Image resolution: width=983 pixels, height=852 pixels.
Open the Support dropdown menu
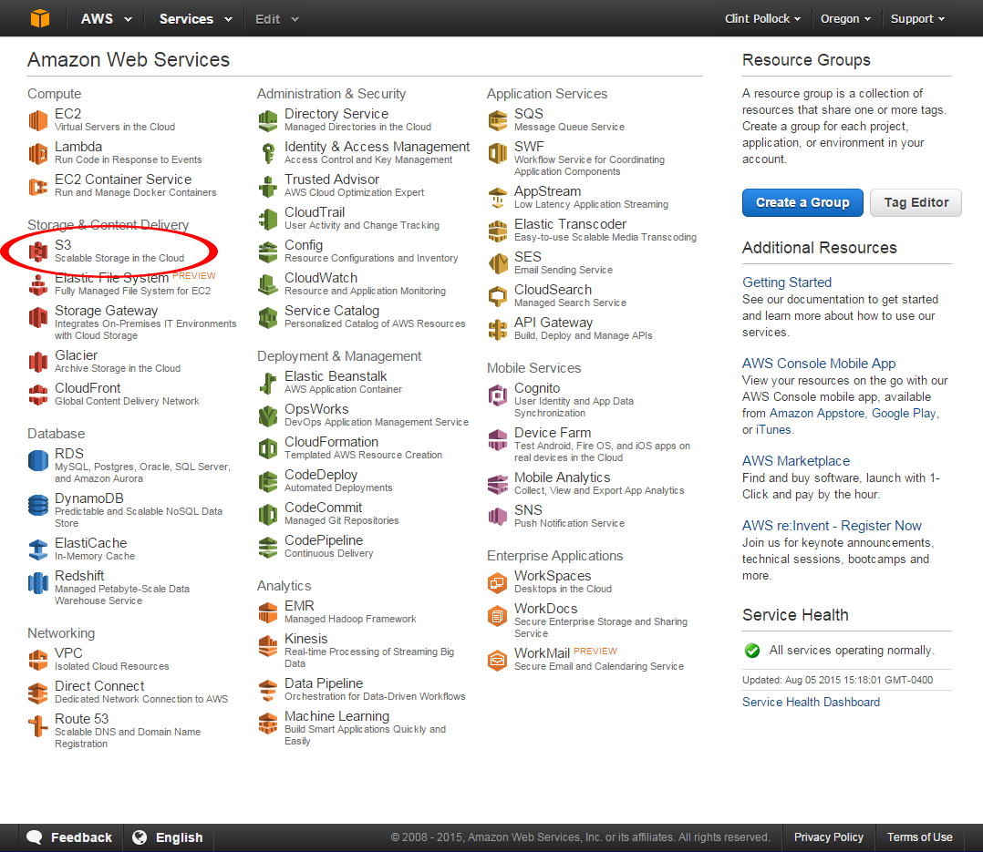[917, 19]
